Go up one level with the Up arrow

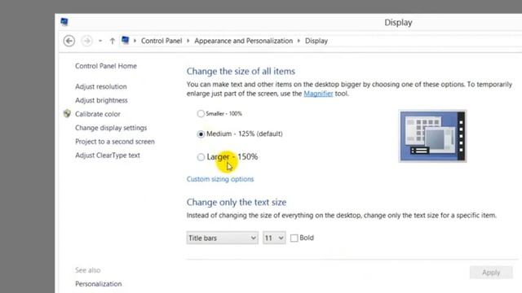[x=113, y=41]
